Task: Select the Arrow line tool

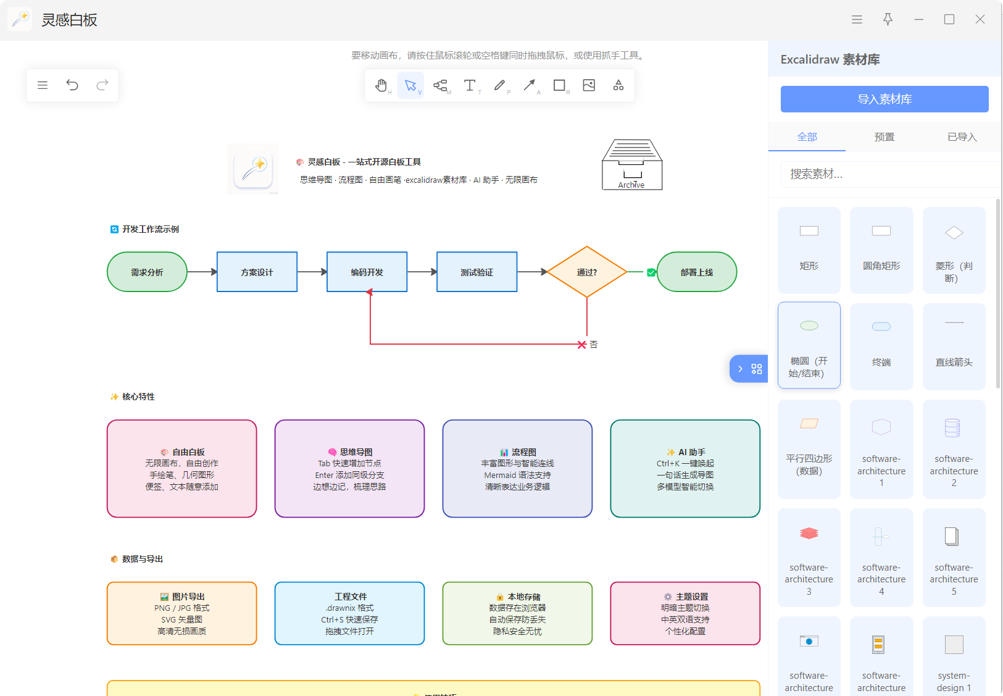Action: pos(529,85)
